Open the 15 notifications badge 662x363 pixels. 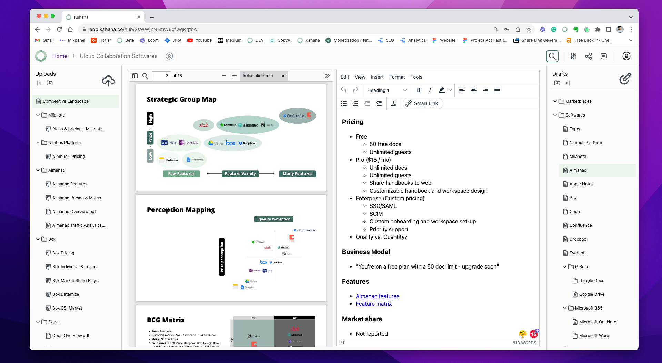534,334
